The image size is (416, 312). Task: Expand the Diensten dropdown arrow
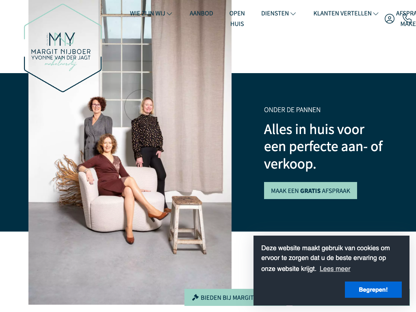(293, 14)
